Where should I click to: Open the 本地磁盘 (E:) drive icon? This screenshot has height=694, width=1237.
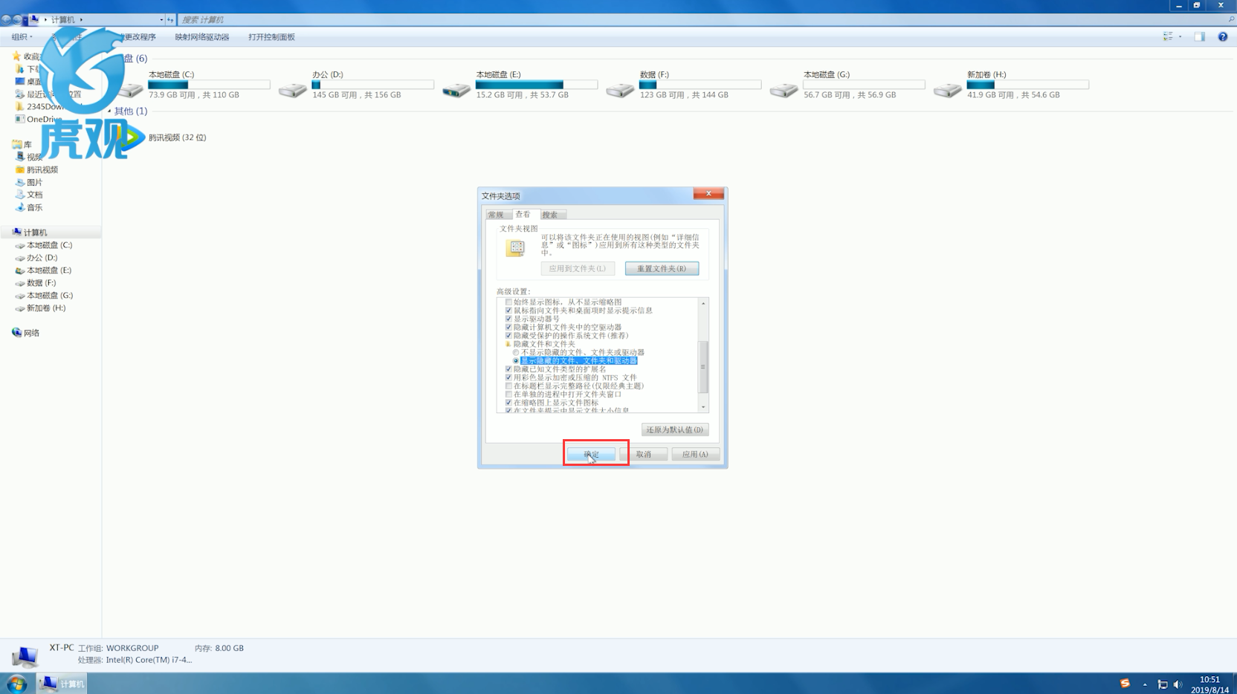456,91
